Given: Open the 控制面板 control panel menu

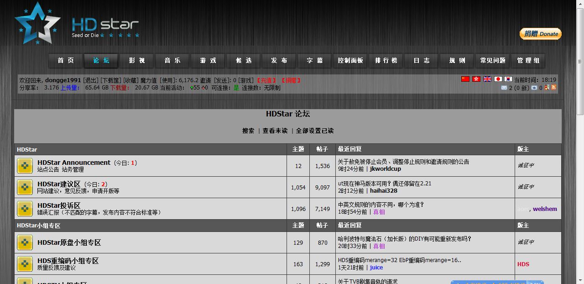Looking at the screenshot, I should click(x=350, y=61).
